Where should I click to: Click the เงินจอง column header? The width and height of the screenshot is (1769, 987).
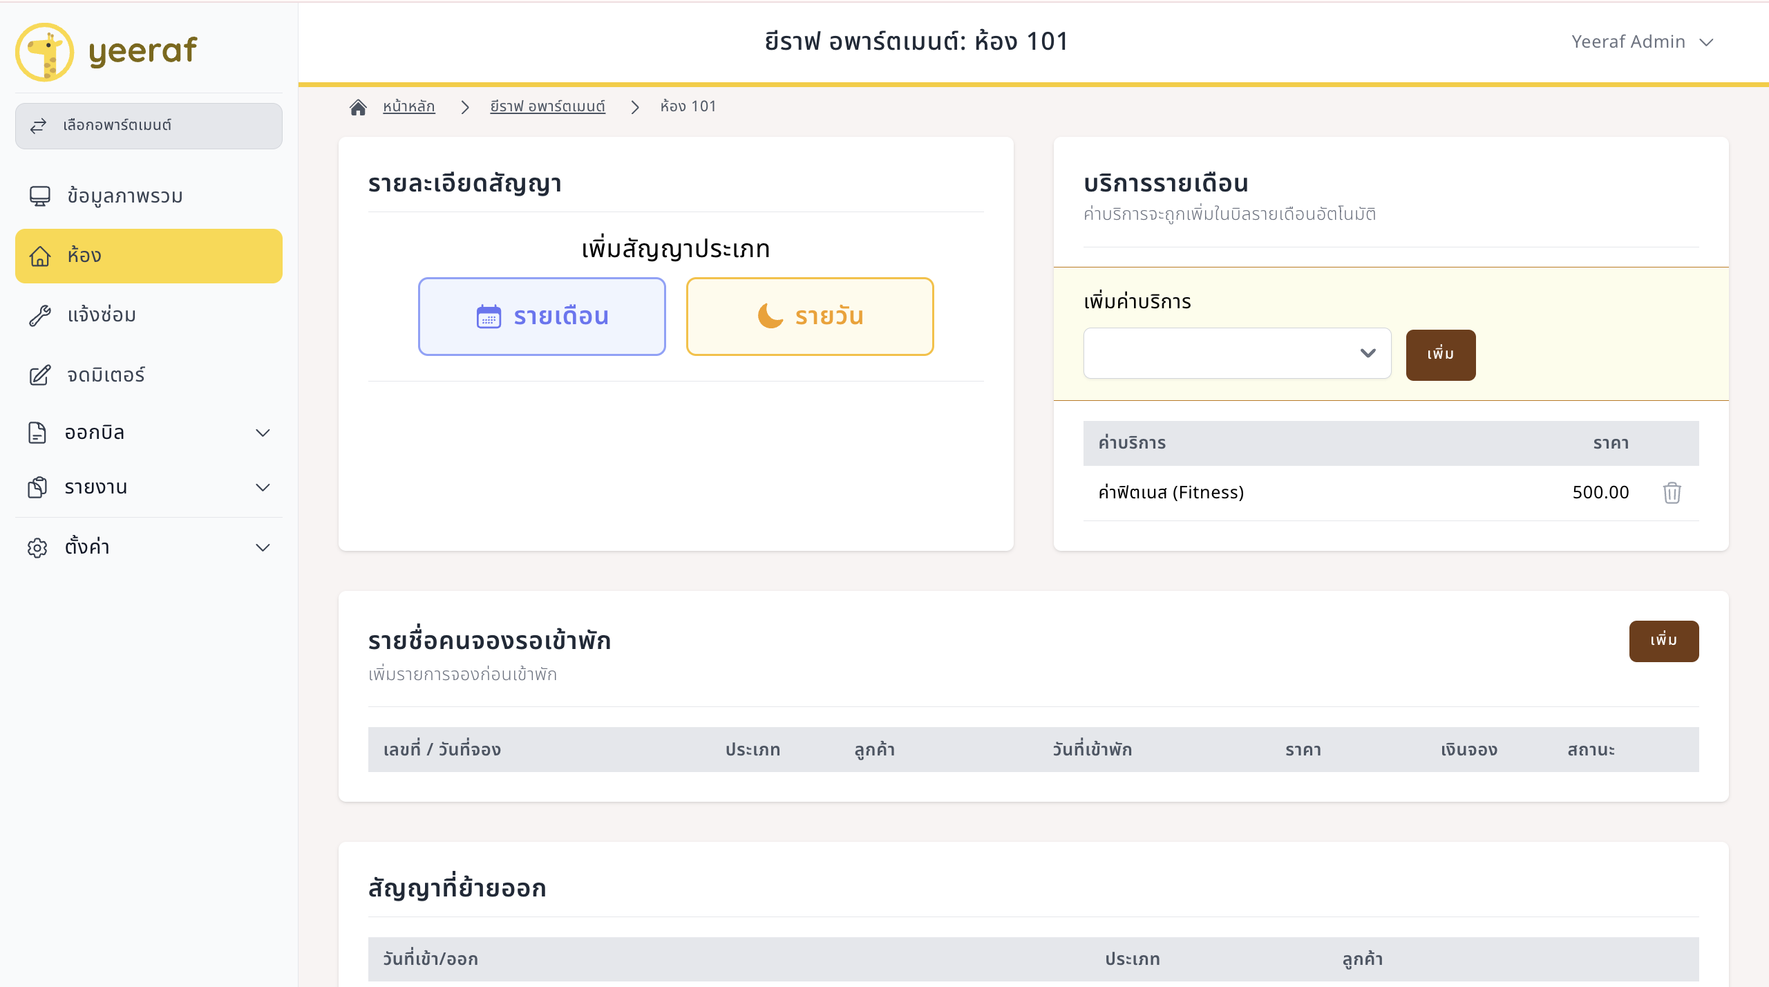pyautogui.click(x=1469, y=749)
